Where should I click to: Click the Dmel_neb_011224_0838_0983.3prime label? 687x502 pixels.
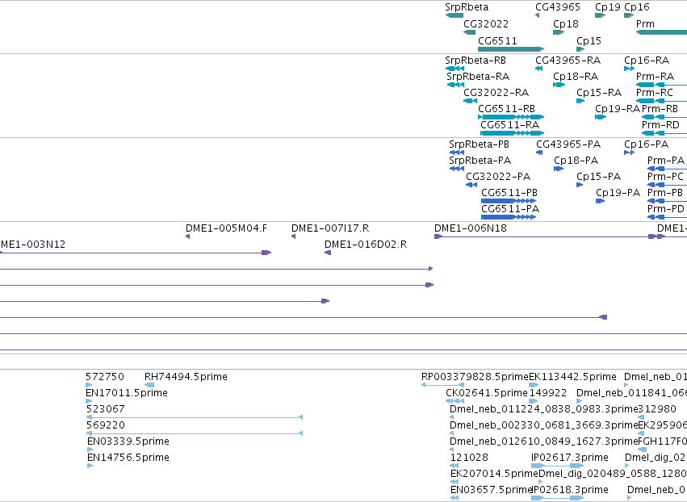pyautogui.click(x=544, y=409)
